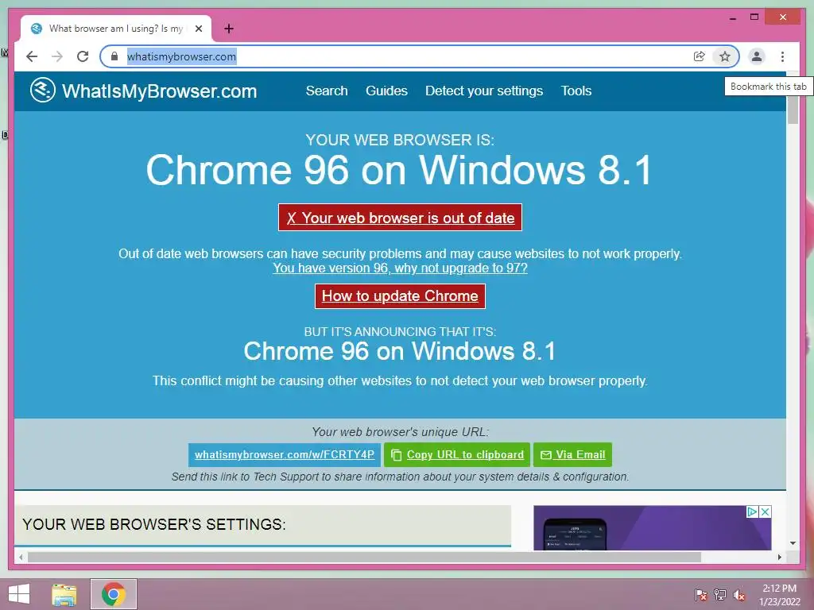Click Copy URL to clipboard button

(457, 454)
